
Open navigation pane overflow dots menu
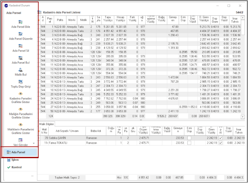point(32,176)
